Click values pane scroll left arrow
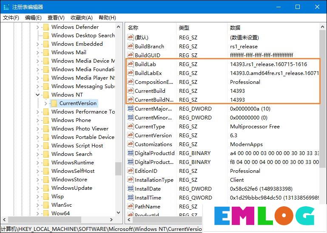 point(129,220)
